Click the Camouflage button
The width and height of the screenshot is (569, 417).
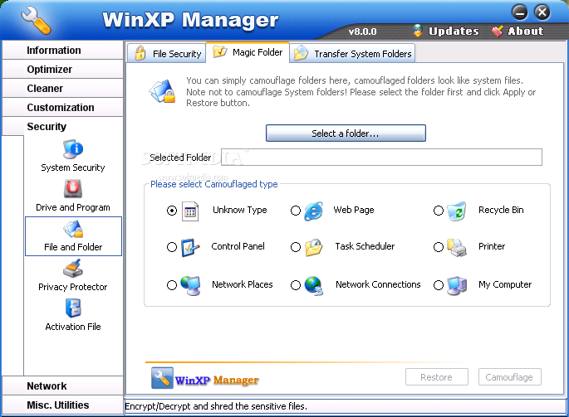click(x=509, y=377)
